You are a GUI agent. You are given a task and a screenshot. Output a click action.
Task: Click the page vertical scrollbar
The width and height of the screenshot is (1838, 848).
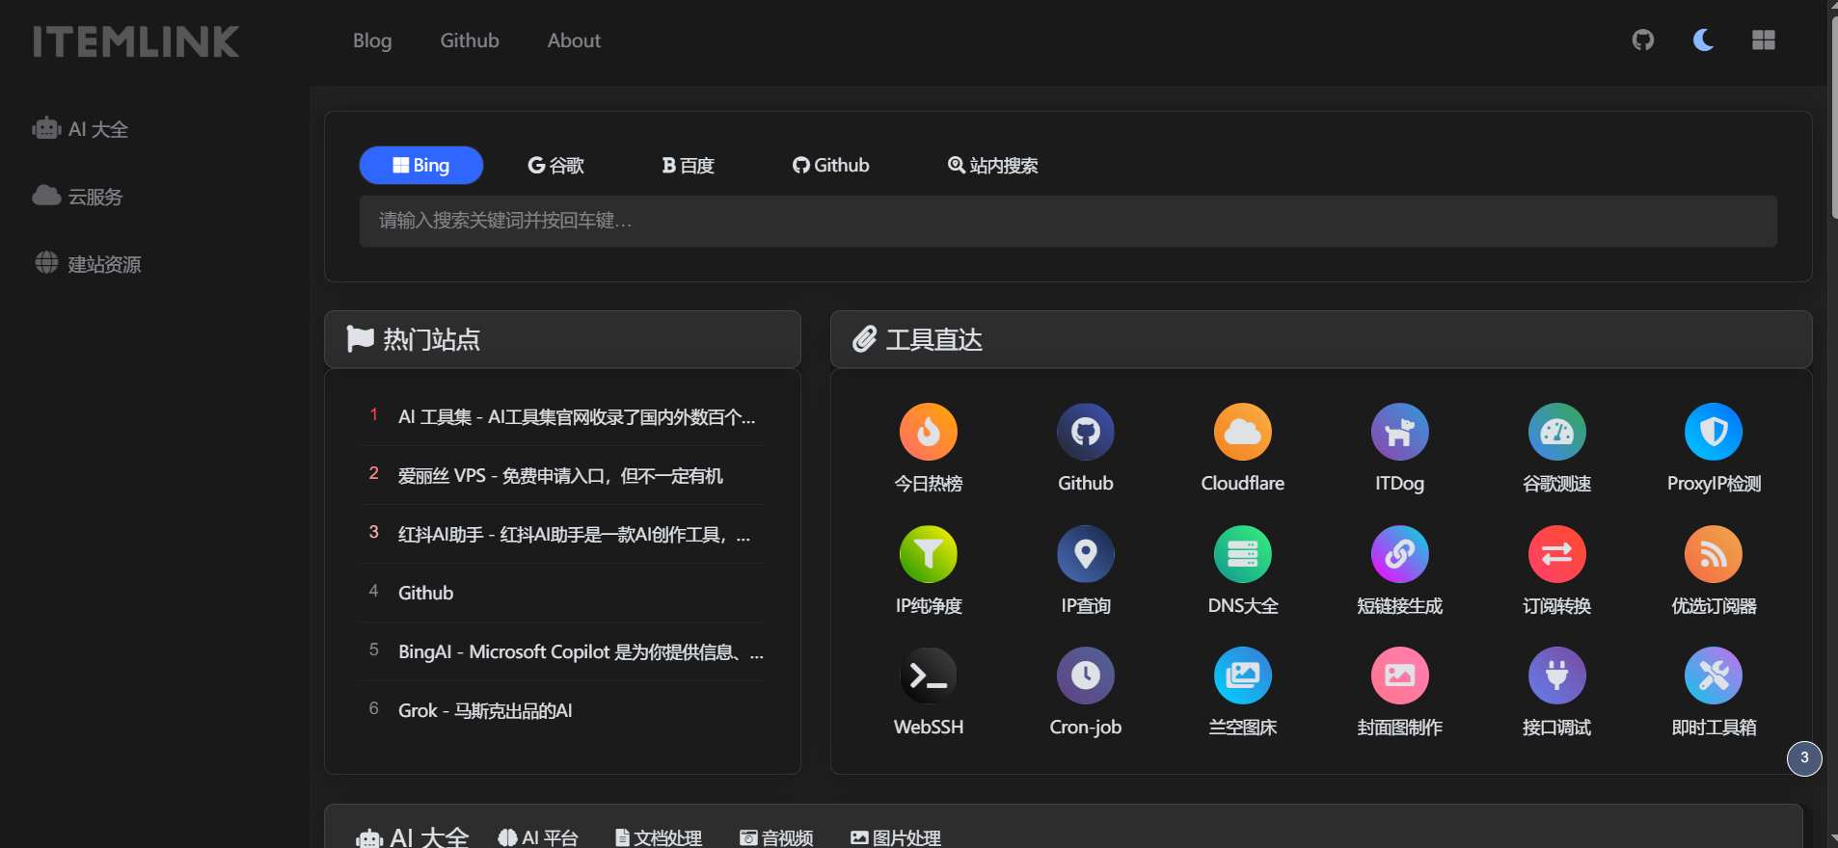[1832, 116]
